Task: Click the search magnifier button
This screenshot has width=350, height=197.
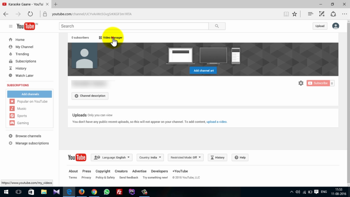Action: coord(217,26)
